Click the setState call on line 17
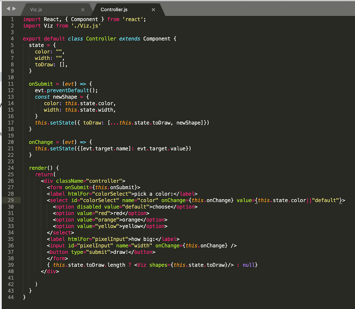Viewport: 355px width, 309px height. (62, 123)
